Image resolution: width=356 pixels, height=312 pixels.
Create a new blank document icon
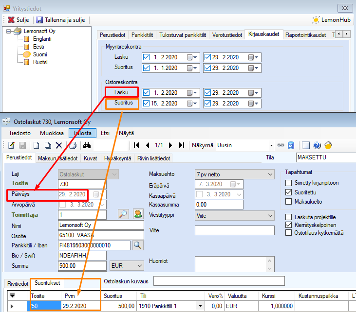pos(37,145)
